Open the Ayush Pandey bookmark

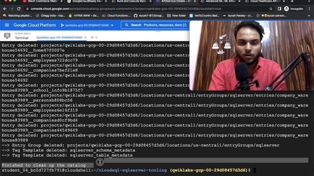237,16
